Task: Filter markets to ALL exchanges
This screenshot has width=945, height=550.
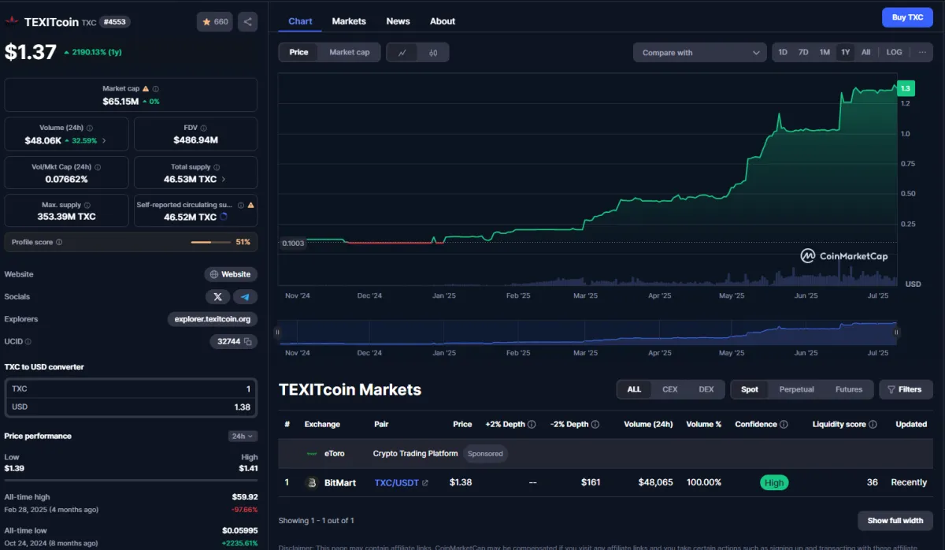Action: click(634, 389)
